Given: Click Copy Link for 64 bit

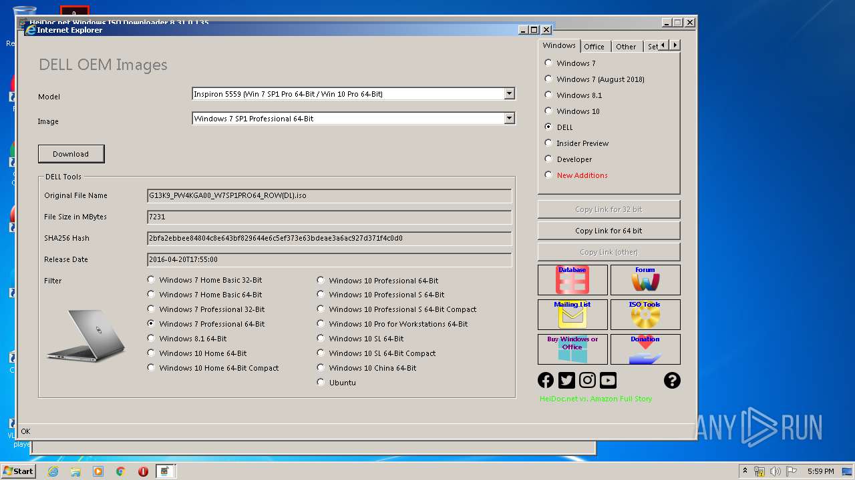Looking at the screenshot, I should 609,231.
